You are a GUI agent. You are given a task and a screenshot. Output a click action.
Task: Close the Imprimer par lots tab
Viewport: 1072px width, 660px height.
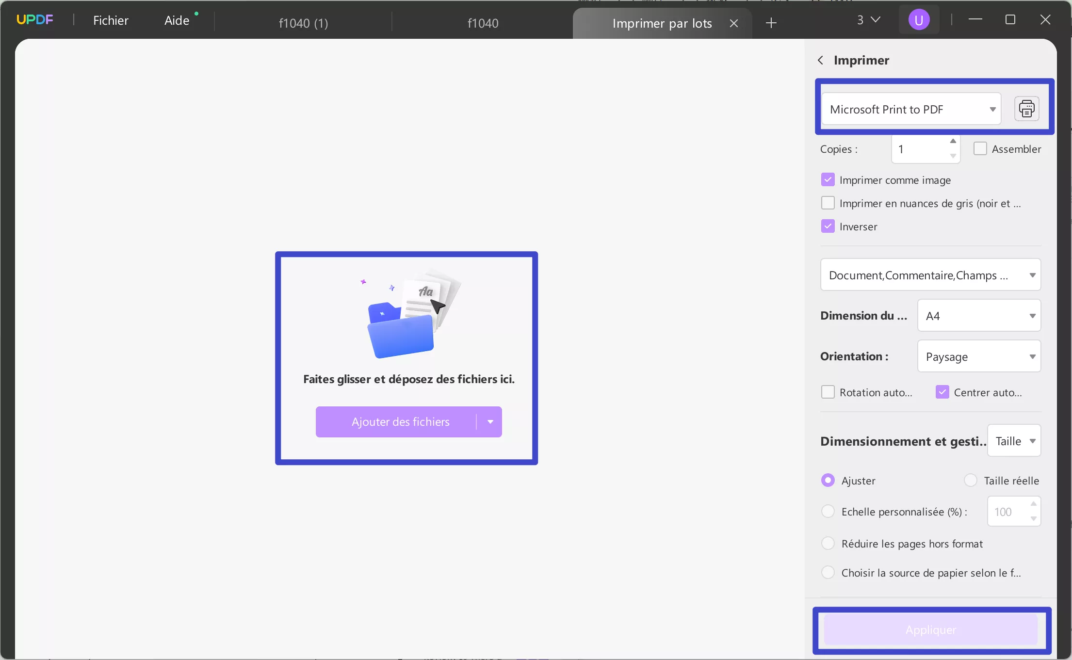[x=733, y=23]
